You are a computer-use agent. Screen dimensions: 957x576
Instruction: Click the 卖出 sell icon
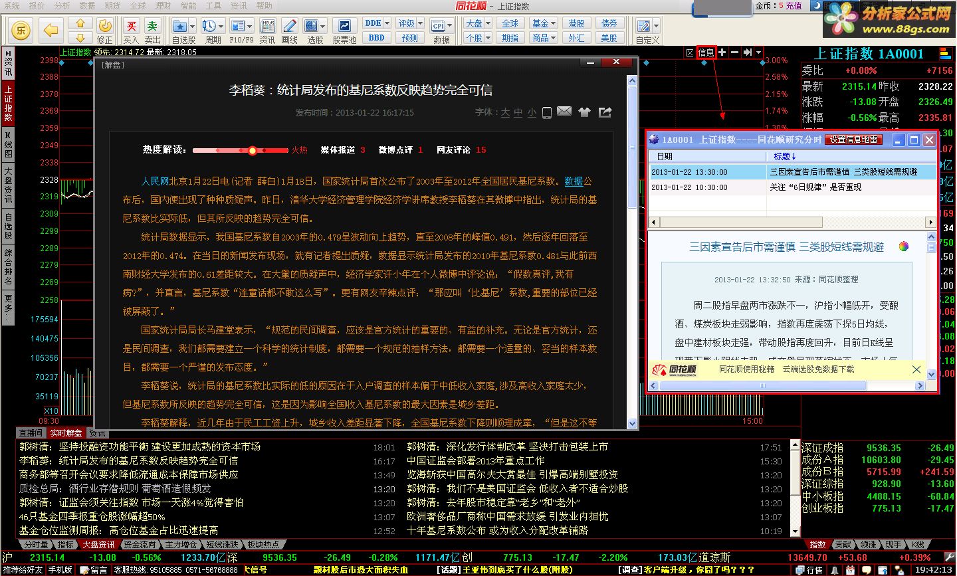153,26
